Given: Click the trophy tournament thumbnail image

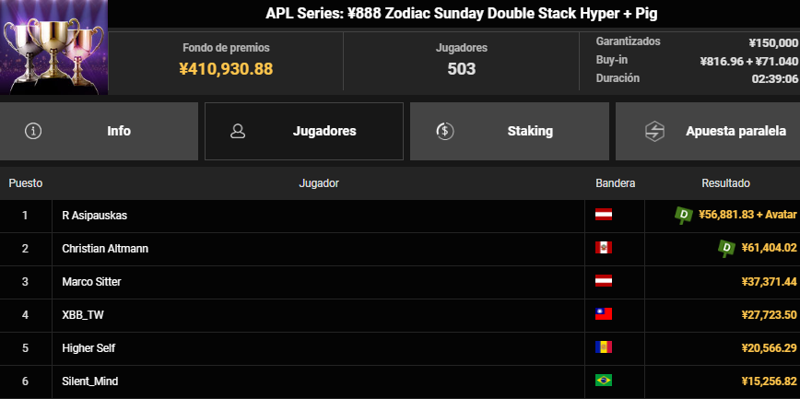Looking at the screenshot, I should [54, 47].
